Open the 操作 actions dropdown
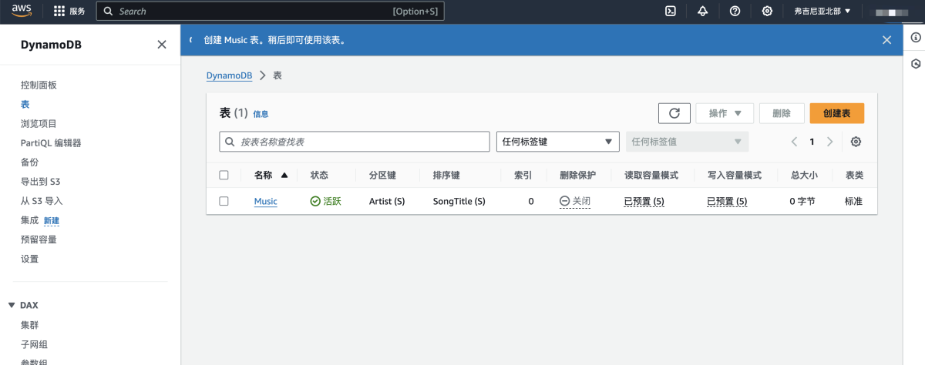Image resolution: width=925 pixels, height=365 pixels. click(x=725, y=113)
